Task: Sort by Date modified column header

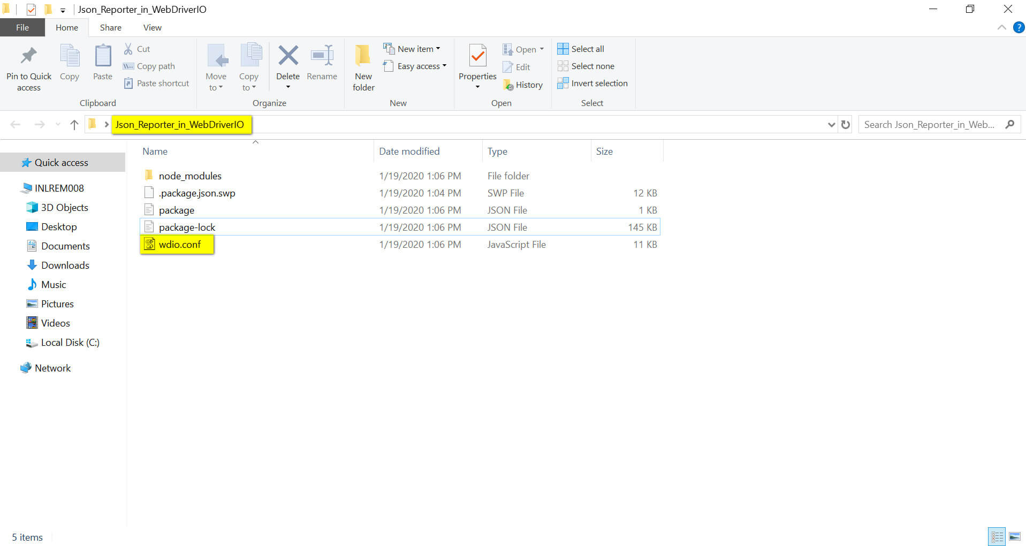Action: tap(428, 151)
